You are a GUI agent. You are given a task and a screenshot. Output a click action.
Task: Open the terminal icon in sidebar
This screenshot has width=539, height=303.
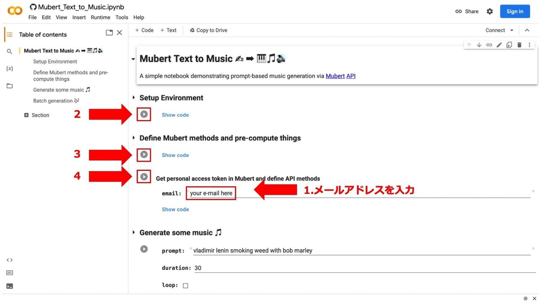point(9,286)
